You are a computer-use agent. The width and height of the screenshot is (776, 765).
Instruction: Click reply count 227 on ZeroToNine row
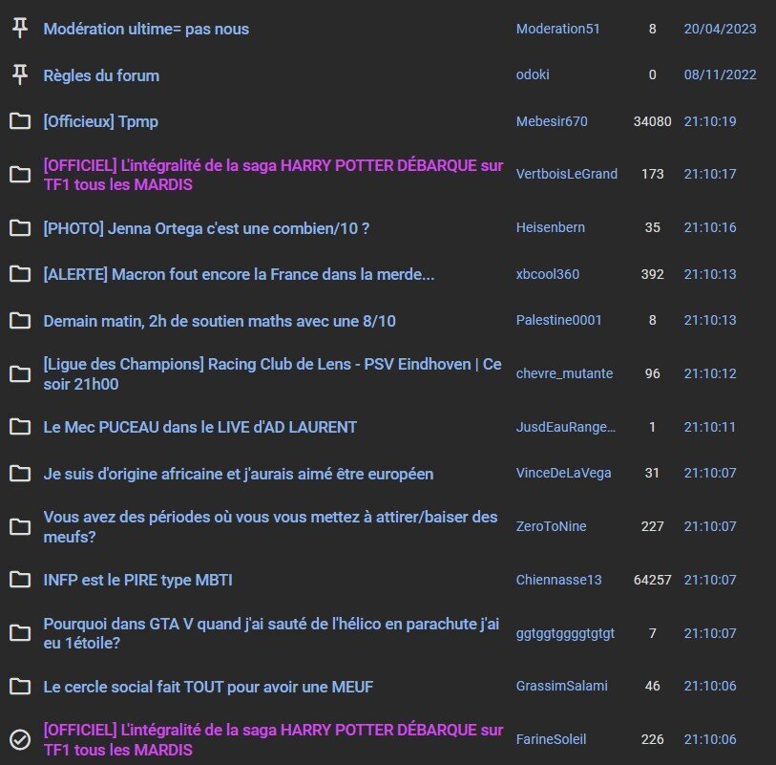pos(652,526)
